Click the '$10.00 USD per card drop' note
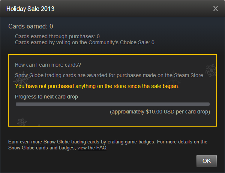This screenshot has height=173, width=225. (160, 112)
